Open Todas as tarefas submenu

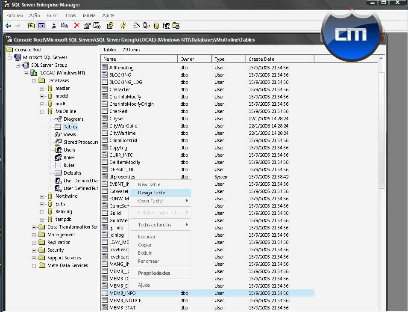[160, 225]
